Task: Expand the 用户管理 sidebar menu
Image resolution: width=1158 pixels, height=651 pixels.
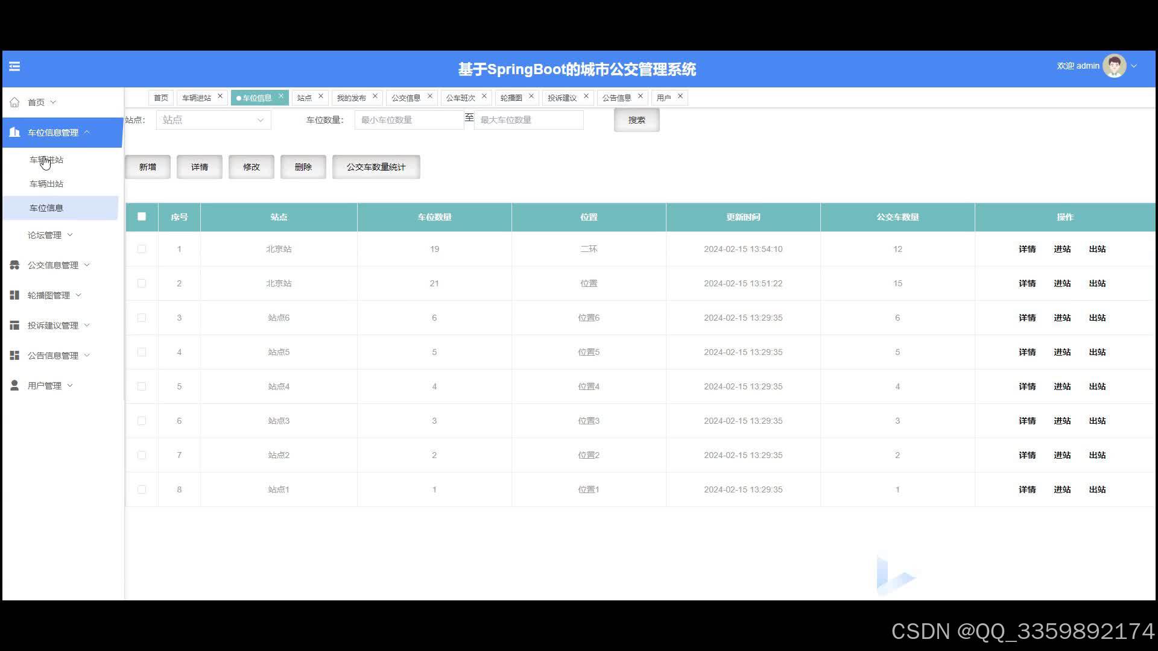Action: click(70, 386)
